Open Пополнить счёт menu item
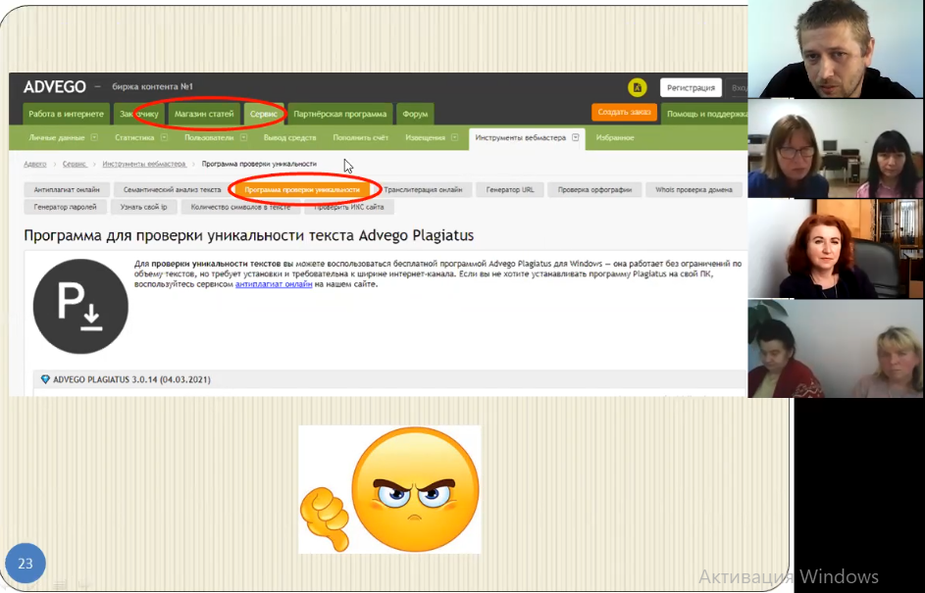Image resolution: width=925 pixels, height=593 pixels. [x=360, y=137]
